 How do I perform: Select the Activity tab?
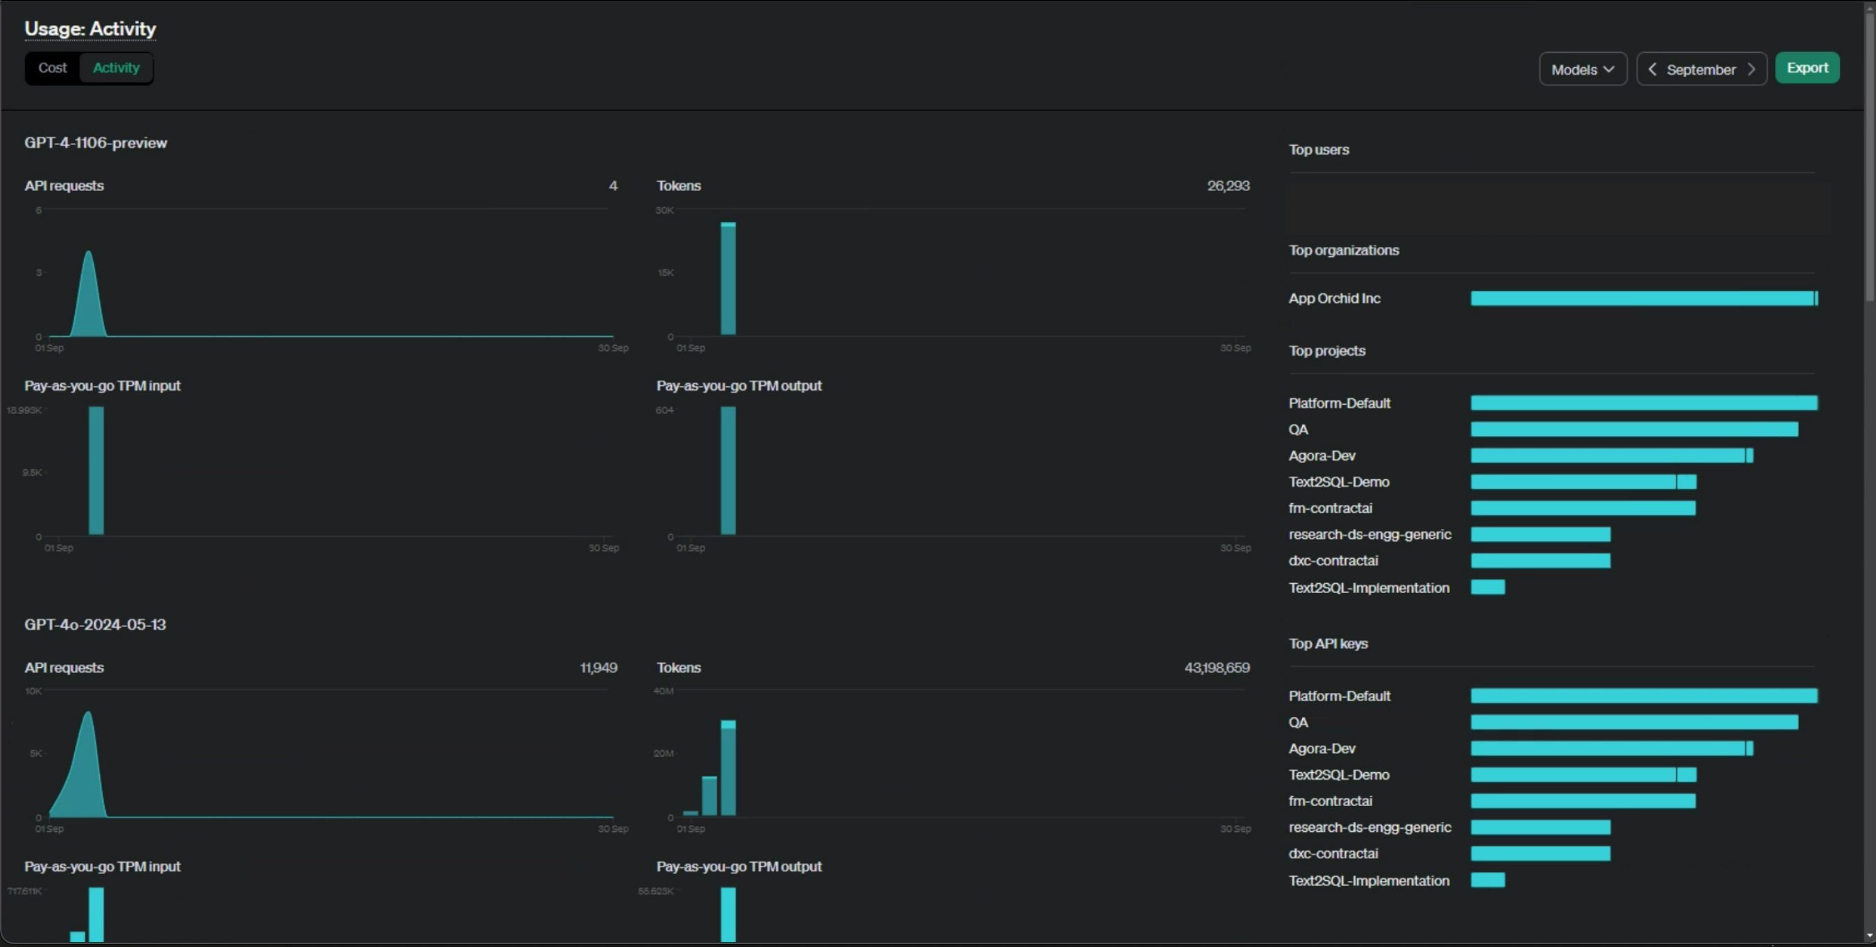coord(116,68)
